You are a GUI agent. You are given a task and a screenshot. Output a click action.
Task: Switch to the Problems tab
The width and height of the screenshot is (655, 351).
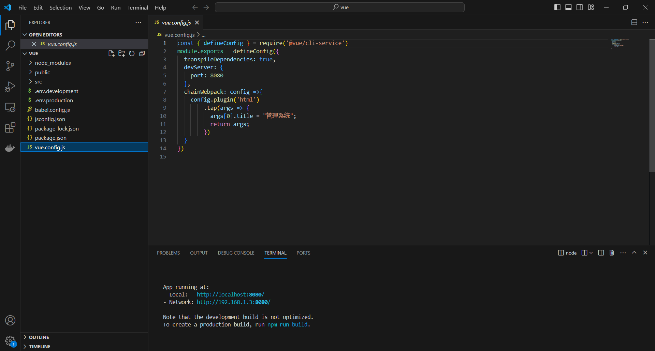tap(168, 253)
